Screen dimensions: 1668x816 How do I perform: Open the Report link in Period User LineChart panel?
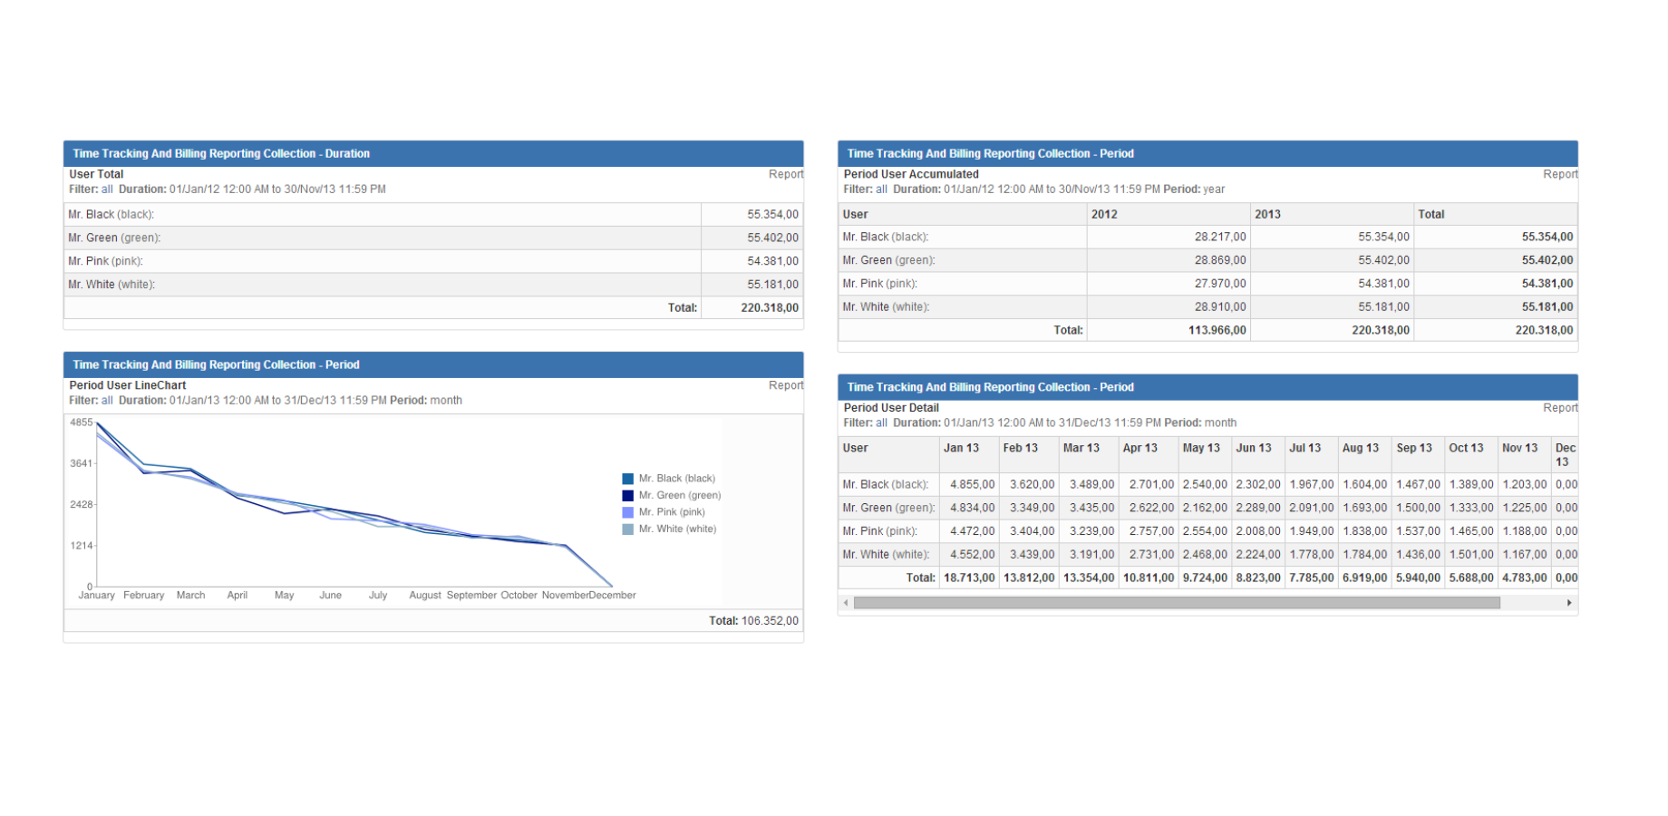click(x=785, y=385)
